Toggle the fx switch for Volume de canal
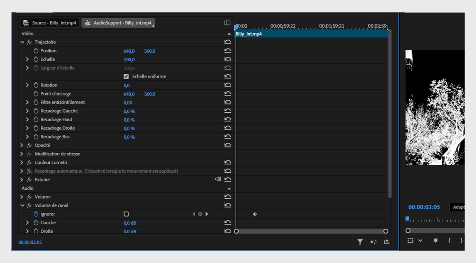476x263 pixels. [x=30, y=205]
